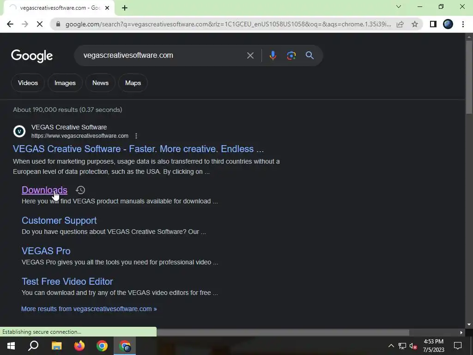Viewport: 473px width, 355px height.
Task: Search by image with Google Lens
Action: pyautogui.click(x=291, y=55)
